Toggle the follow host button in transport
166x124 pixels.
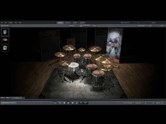click(x=55, y=103)
